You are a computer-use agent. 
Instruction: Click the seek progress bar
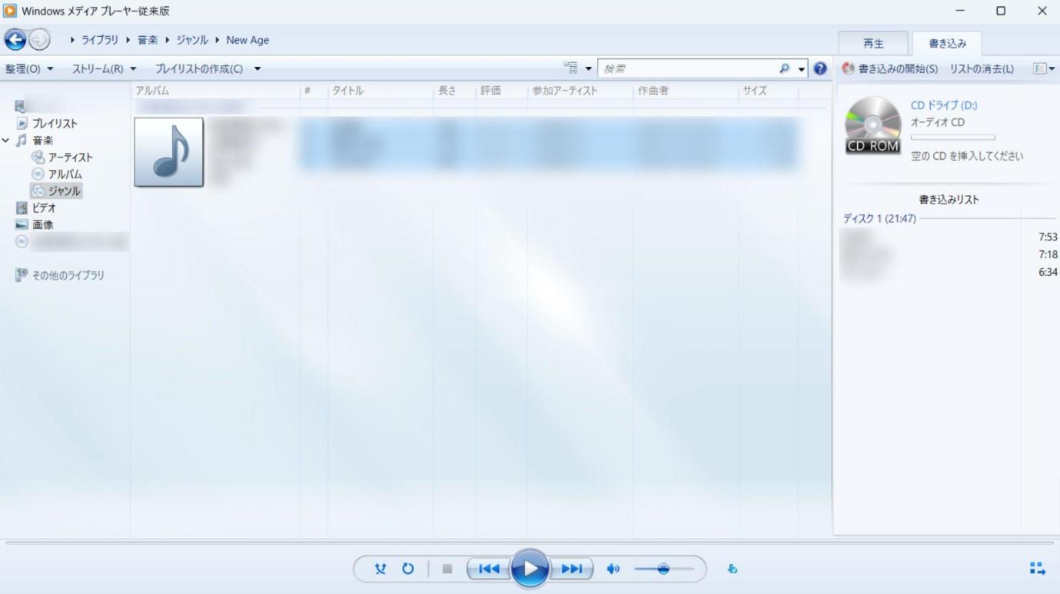[x=530, y=543]
